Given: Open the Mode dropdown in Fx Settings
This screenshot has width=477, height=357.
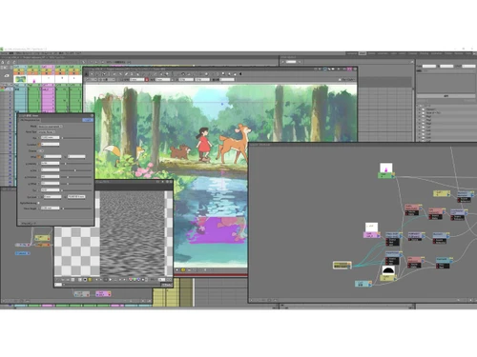Looking at the screenshot, I should point(51,127).
